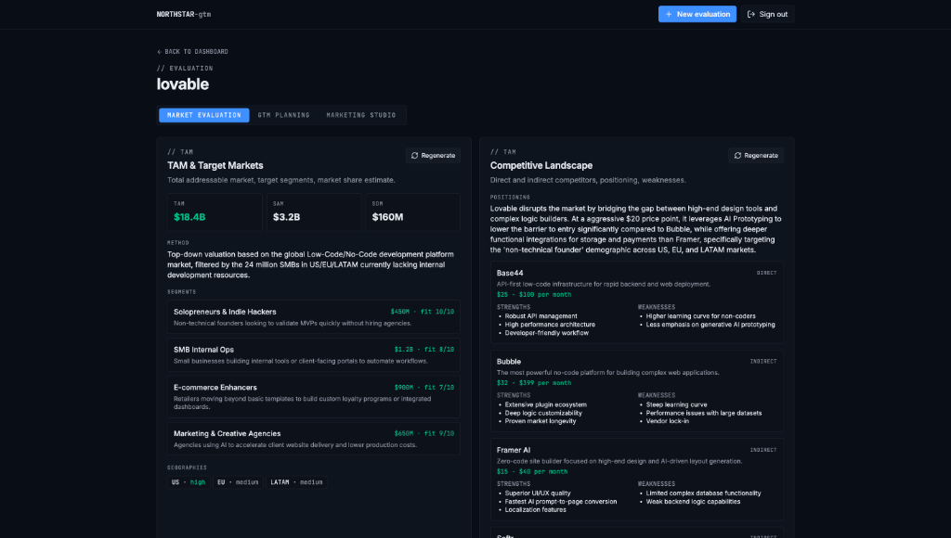Click 'Weak backend logic capabilities' weakness

[x=693, y=502]
